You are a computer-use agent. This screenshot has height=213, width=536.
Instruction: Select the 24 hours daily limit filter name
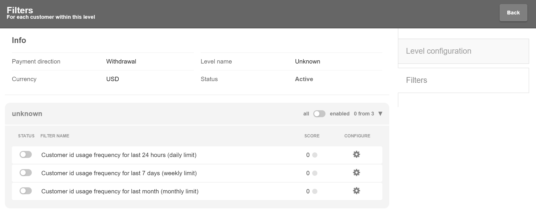click(x=119, y=155)
